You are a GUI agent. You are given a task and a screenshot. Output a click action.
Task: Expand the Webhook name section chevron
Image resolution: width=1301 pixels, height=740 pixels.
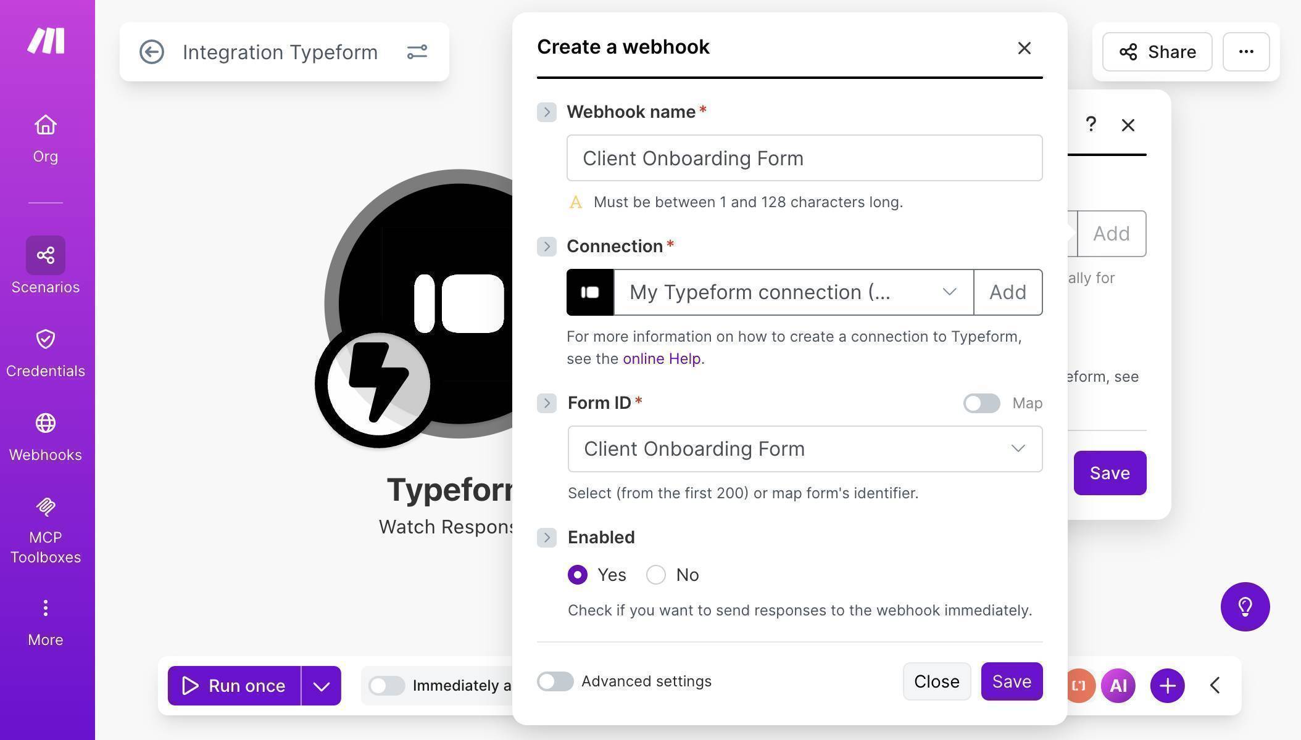click(546, 112)
